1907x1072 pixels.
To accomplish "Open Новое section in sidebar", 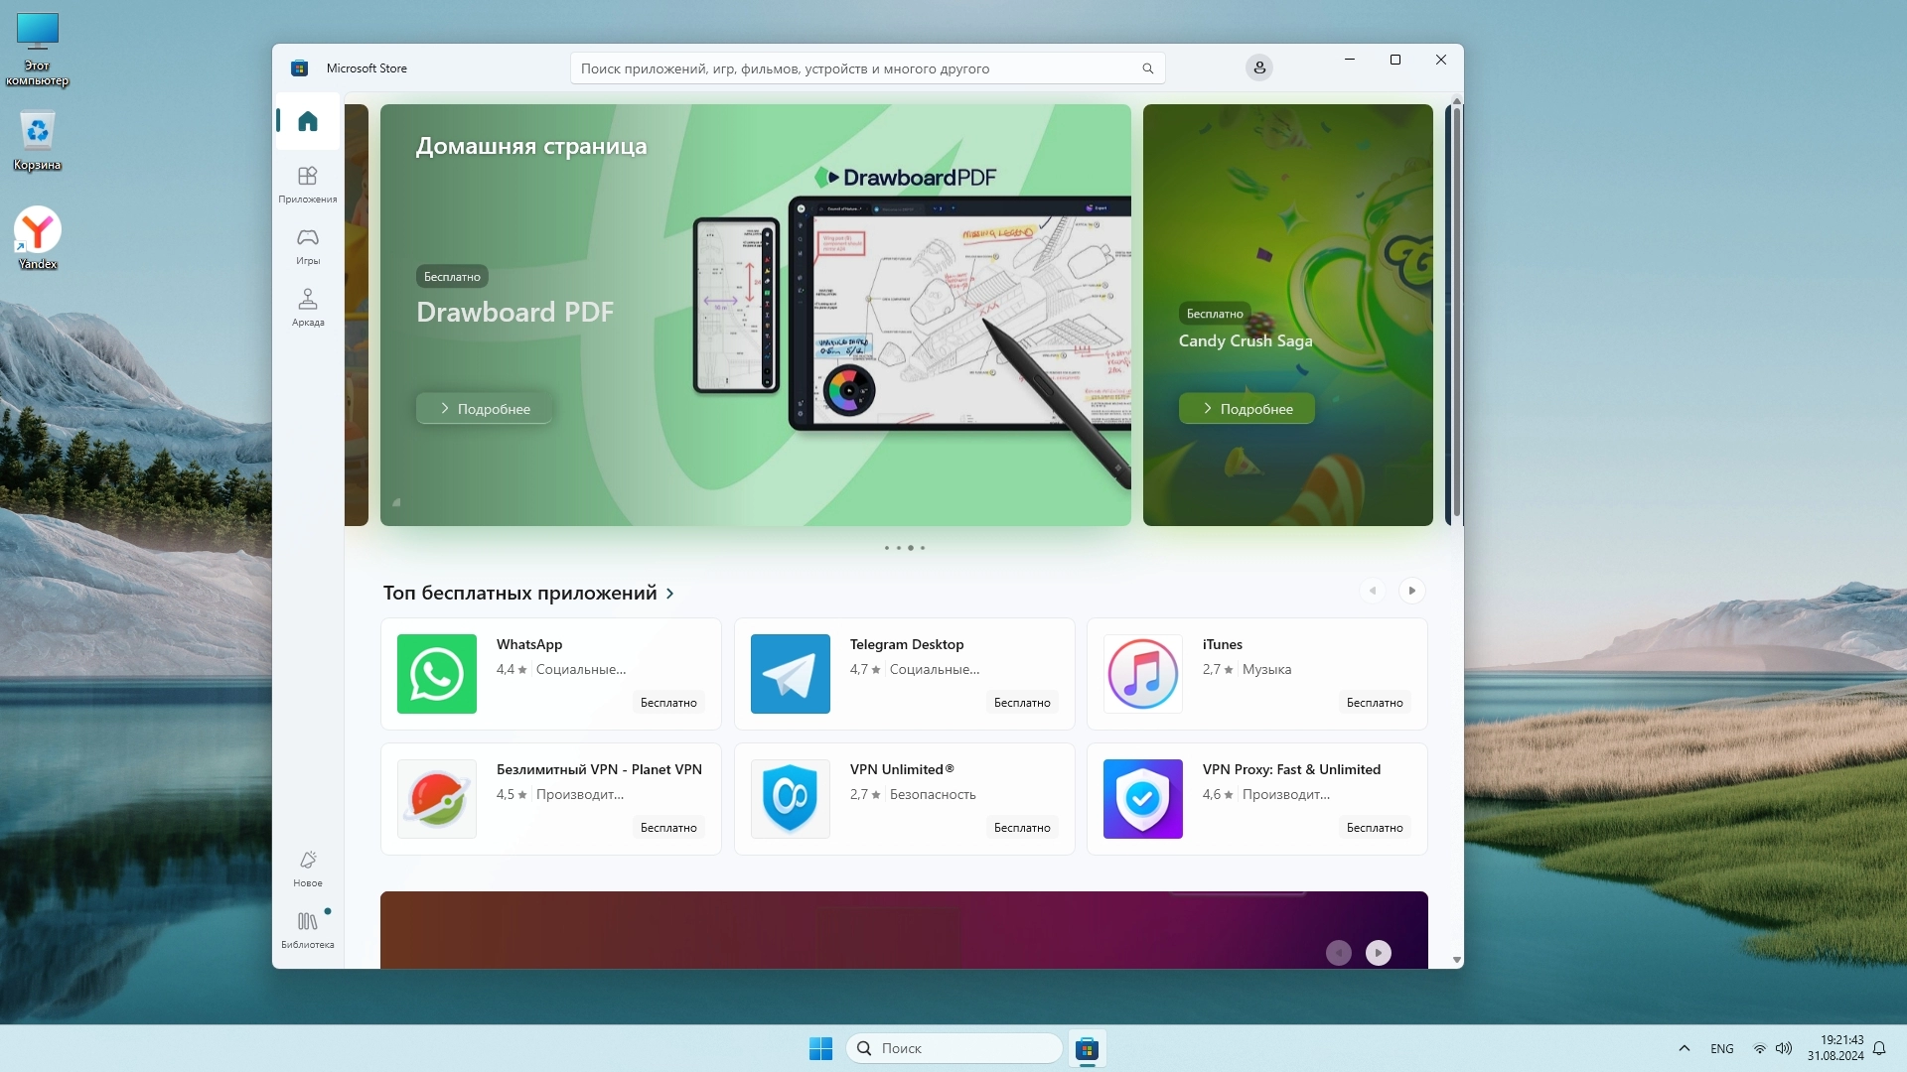I will pyautogui.click(x=307, y=868).
